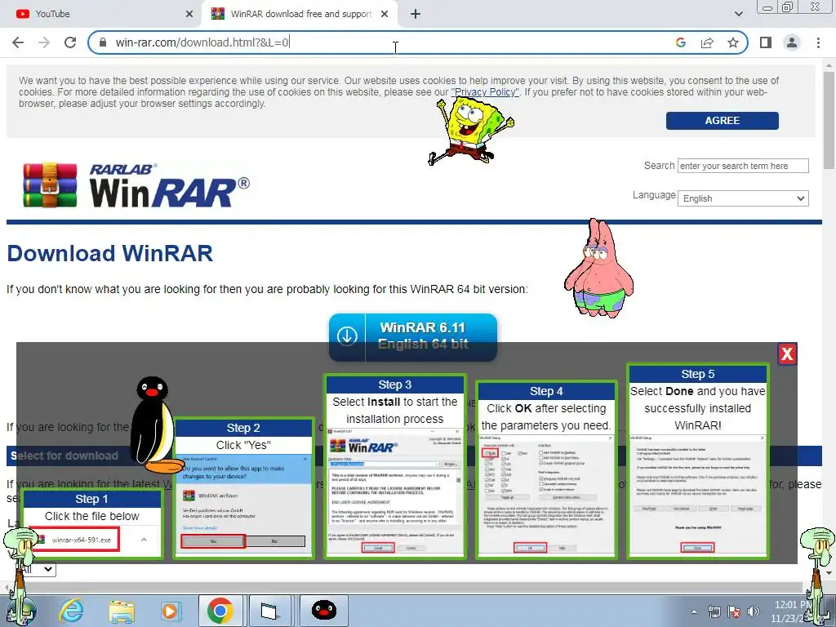Open the volume speaker tray icon
The image size is (836, 627).
pos(754,611)
